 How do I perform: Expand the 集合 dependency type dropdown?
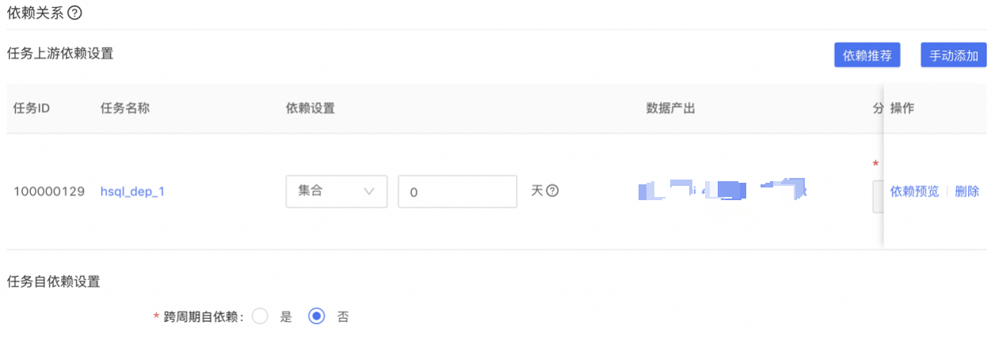pyautogui.click(x=336, y=191)
